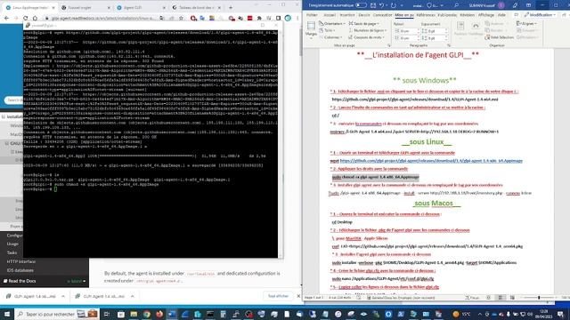Click 'IDS database' in docs sidebar
The width and height of the screenshot is (570, 320).
pos(20,270)
